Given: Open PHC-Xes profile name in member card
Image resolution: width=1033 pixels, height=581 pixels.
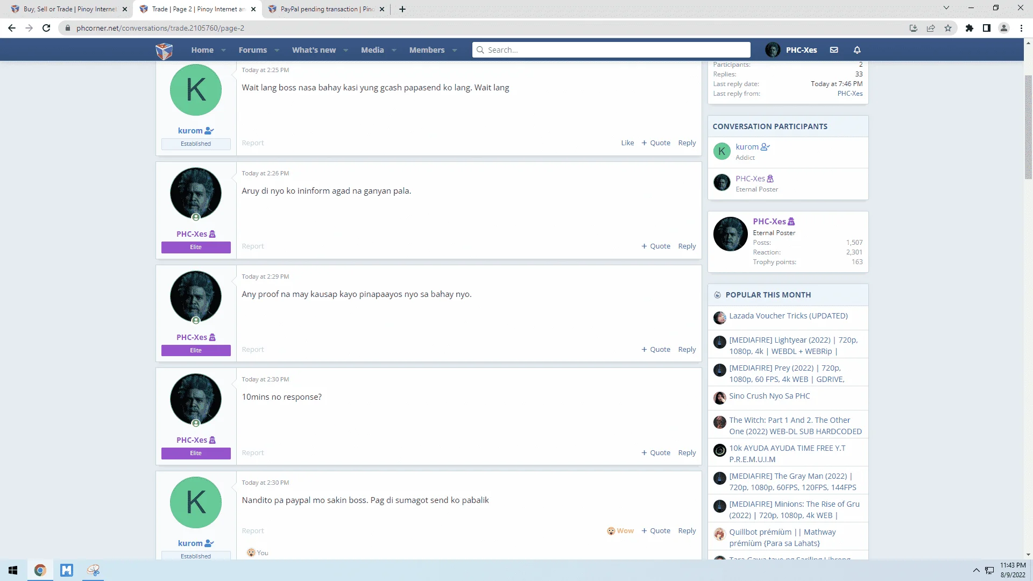Looking at the screenshot, I should click(x=769, y=222).
